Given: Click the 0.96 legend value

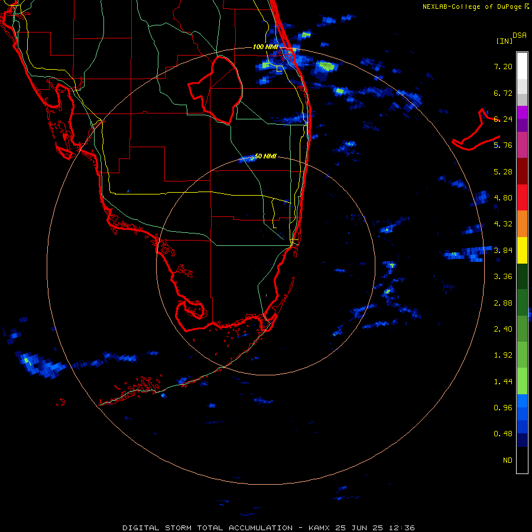Looking at the screenshot, I should [503, 407].
